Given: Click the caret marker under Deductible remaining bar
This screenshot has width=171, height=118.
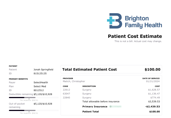Looking at the screenshot, I should (29, 99).
